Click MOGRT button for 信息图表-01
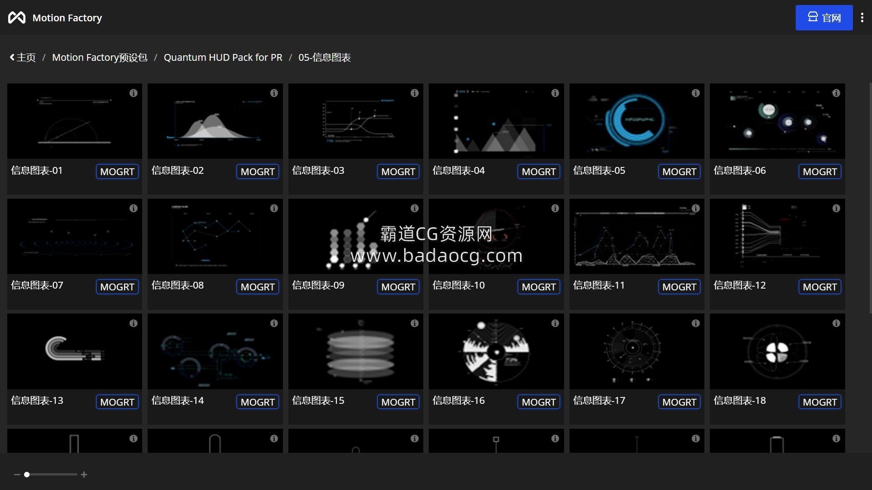The image size is (872, 490). (x=117, y=171)
